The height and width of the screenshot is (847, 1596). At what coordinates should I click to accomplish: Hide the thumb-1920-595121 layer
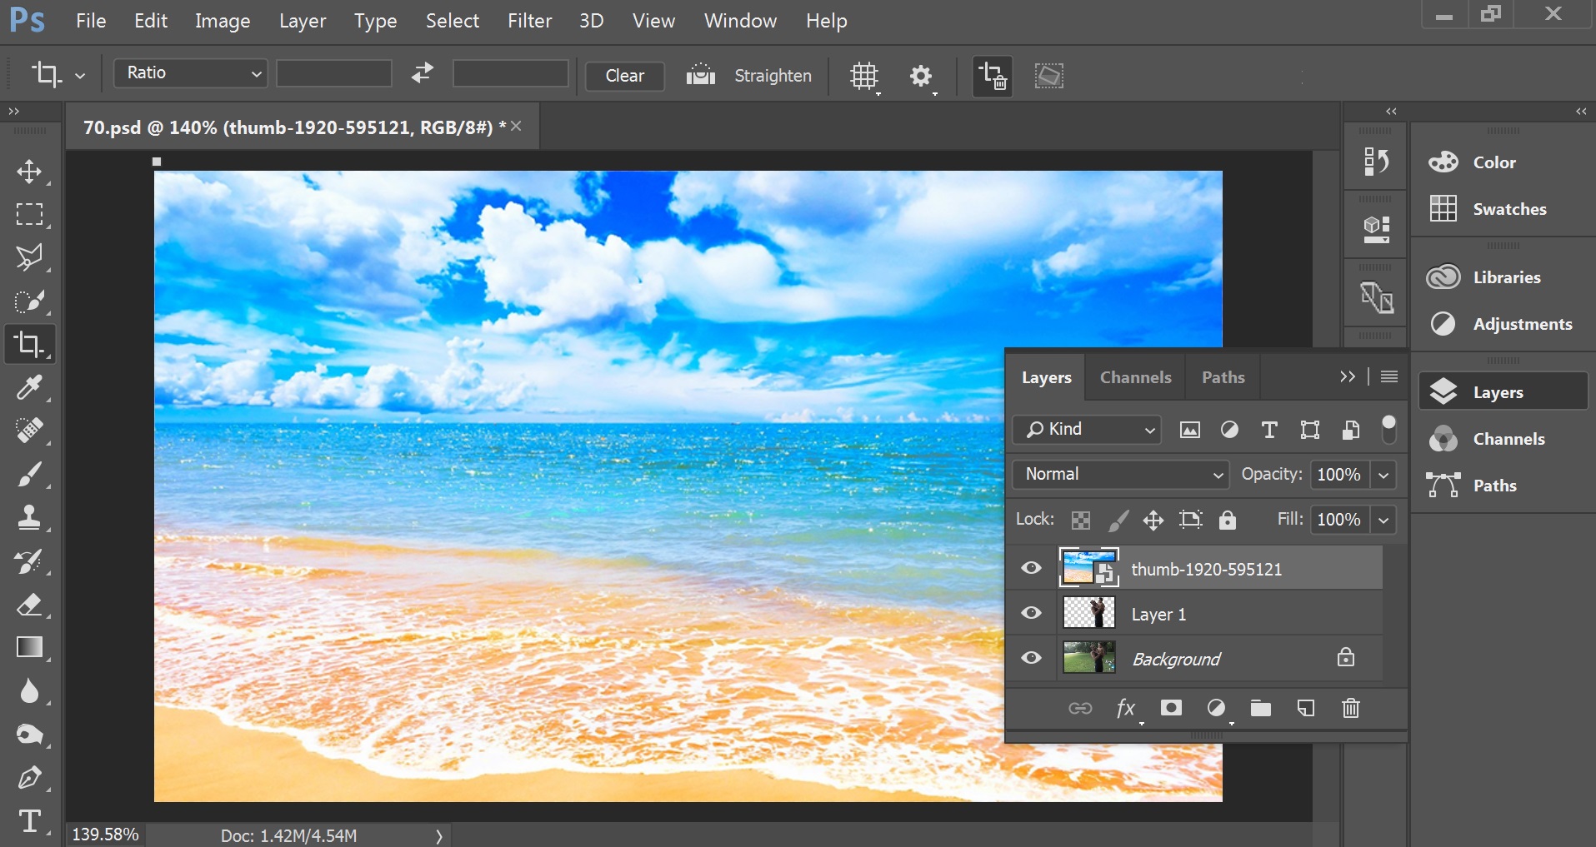tap(1032, 568)
